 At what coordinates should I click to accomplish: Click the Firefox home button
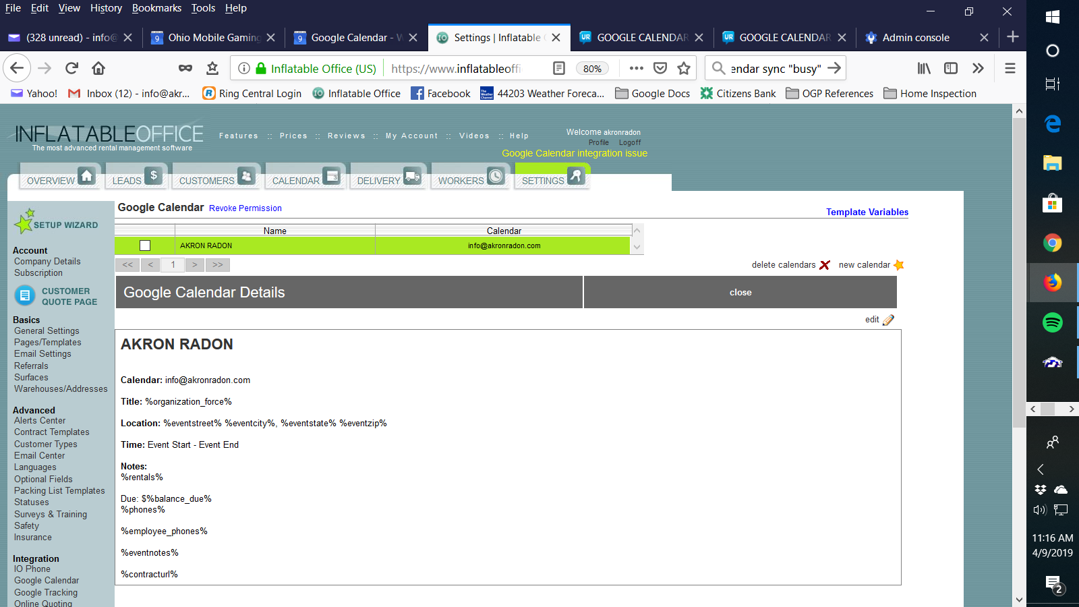tap(98, 68)
